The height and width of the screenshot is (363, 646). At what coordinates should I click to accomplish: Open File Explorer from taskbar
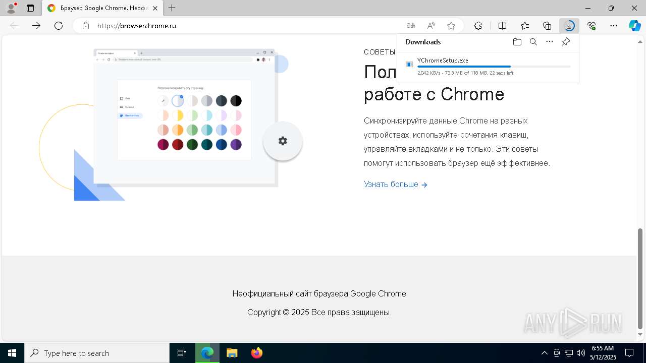pyautogui.click(x=232, y=353)
